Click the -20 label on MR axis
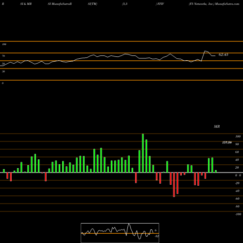Viewport: 243px width, 243px height. tap(237, 183)
